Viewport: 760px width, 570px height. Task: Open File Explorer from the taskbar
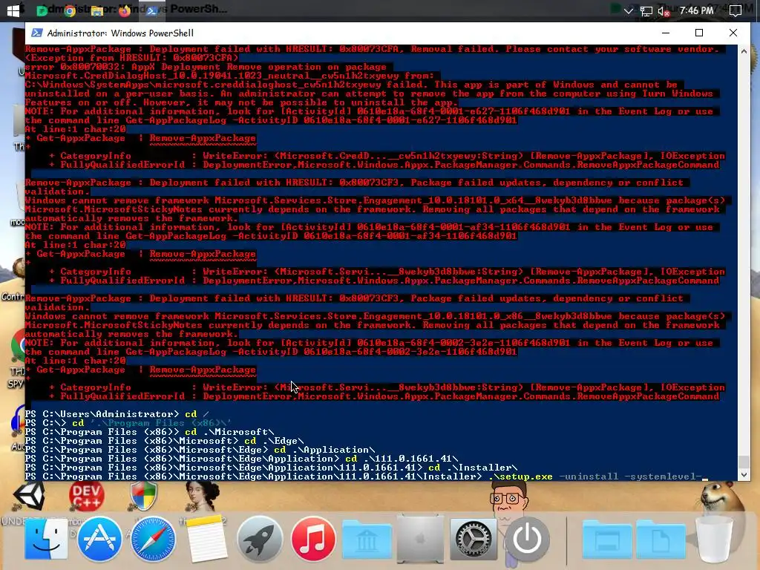click(97, 10)
